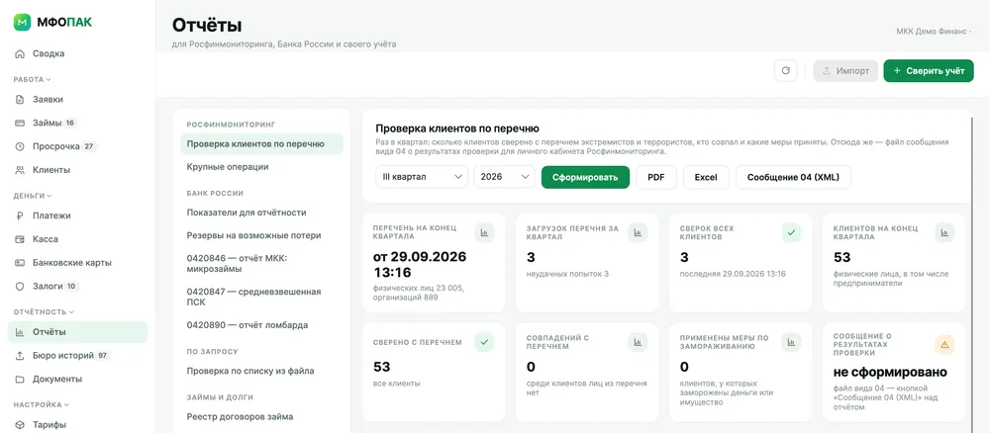Screen dimensions: 990x433
Task: Click checkmark icon on Сверено с перечнем card
Action: [x=485, y=342]
